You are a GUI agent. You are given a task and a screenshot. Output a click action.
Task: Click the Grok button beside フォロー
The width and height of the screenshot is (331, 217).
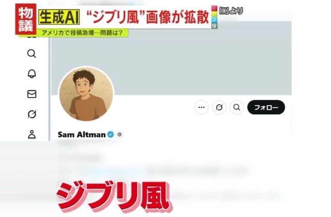click(219, 107)
